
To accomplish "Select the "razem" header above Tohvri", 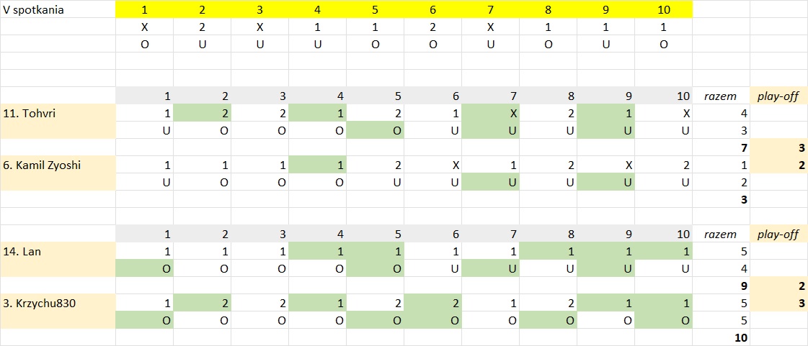I will pos(720,96).
